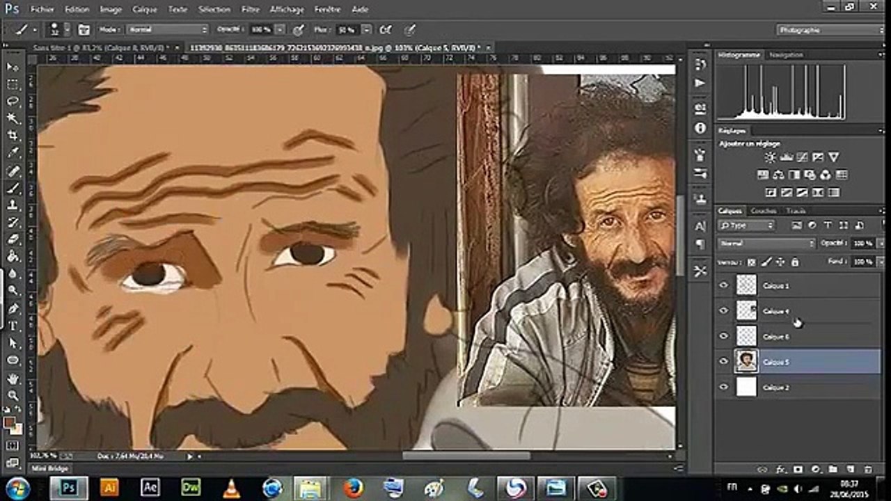Select layer Calque 5 thumbnail

[746, 362]
